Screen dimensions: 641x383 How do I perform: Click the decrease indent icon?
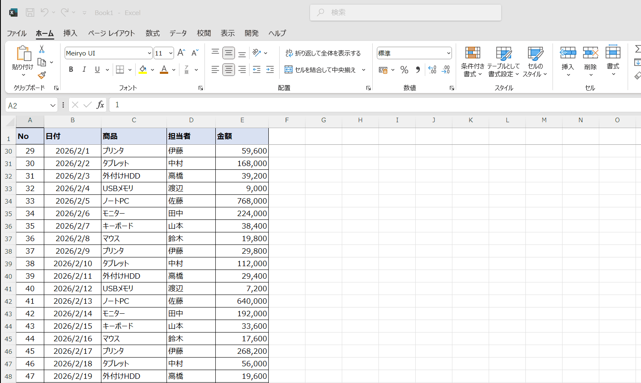(x=257, y=70)
